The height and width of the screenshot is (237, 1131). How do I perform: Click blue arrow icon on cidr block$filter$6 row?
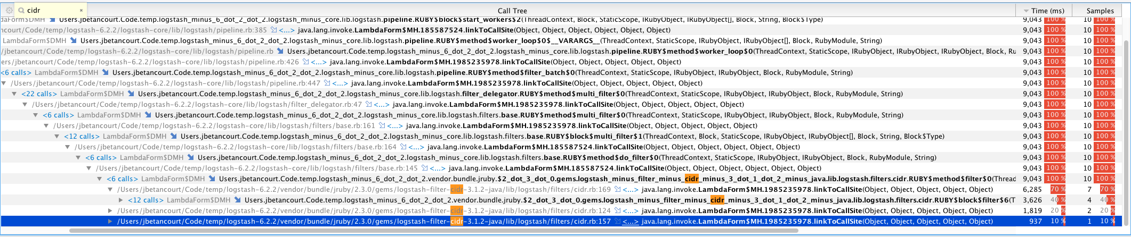[x=238, y=200]
